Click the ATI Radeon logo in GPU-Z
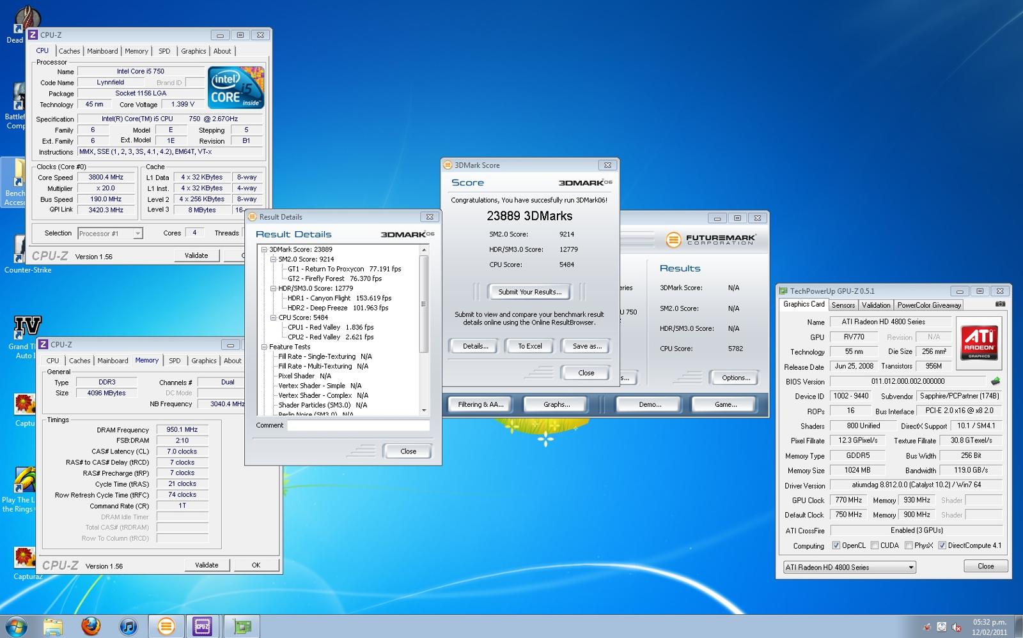The height and width of the screenshot is (638, 1023). [979, 342]
